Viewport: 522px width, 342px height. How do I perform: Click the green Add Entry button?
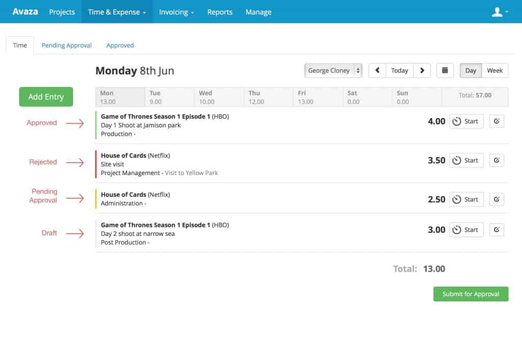[46, 97]
